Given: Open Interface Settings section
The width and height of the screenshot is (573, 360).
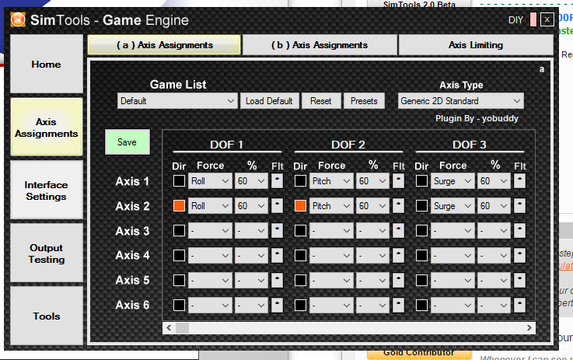Looking at the screenshot, I should [47, 190].
